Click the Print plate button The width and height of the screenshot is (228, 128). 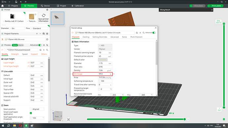(216, 6)
